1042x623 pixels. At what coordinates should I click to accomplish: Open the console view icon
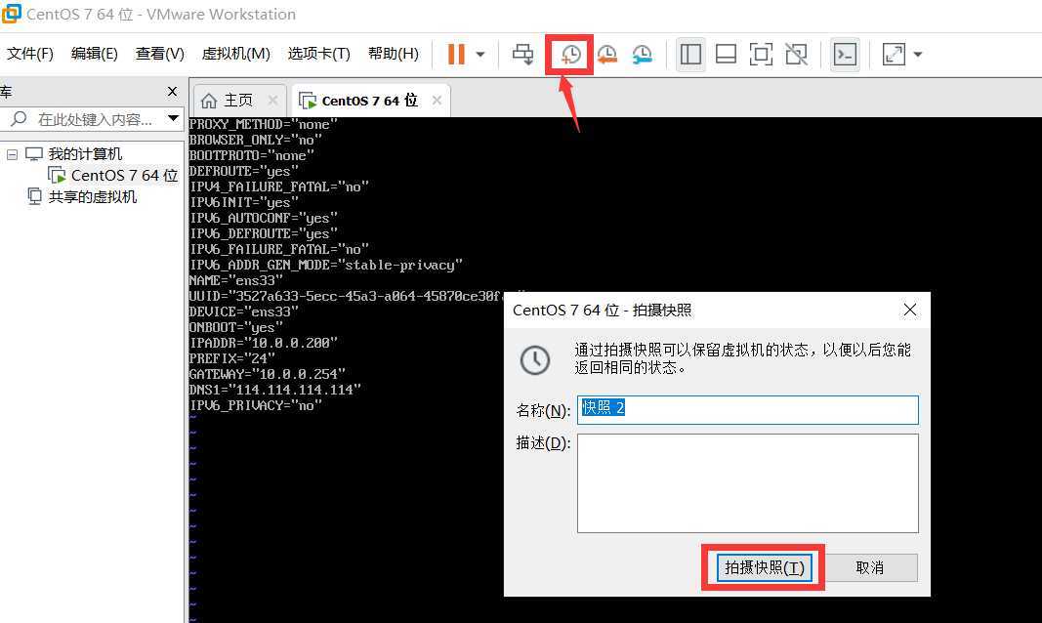point(845,54)
